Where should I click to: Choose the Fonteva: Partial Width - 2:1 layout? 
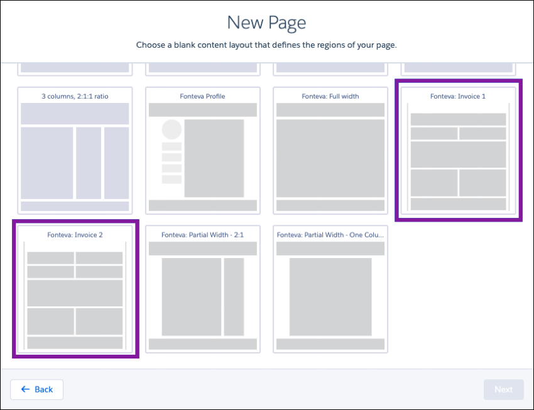(202, 289)
